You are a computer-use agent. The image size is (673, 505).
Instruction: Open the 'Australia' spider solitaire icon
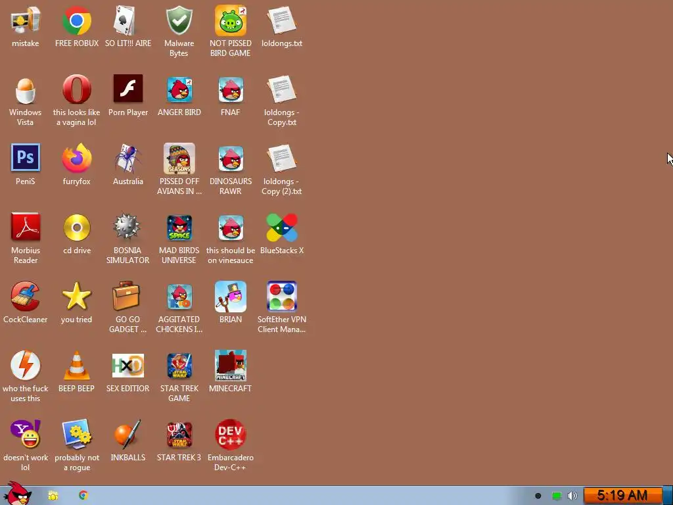(128, 158)
